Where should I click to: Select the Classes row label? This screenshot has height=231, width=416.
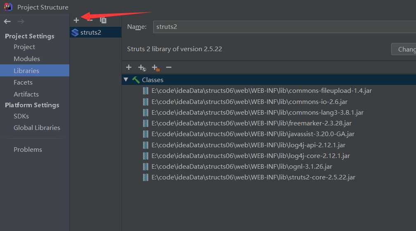(x=153, y=80)
